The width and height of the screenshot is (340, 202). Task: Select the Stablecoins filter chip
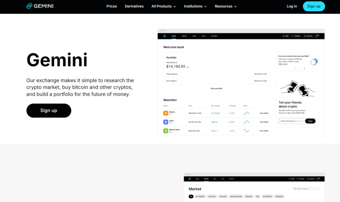click(x=279, y=197)
